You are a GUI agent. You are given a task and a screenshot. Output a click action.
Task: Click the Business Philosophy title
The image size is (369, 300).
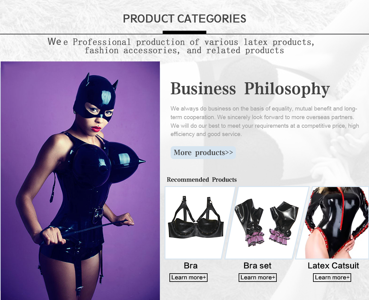250,89
